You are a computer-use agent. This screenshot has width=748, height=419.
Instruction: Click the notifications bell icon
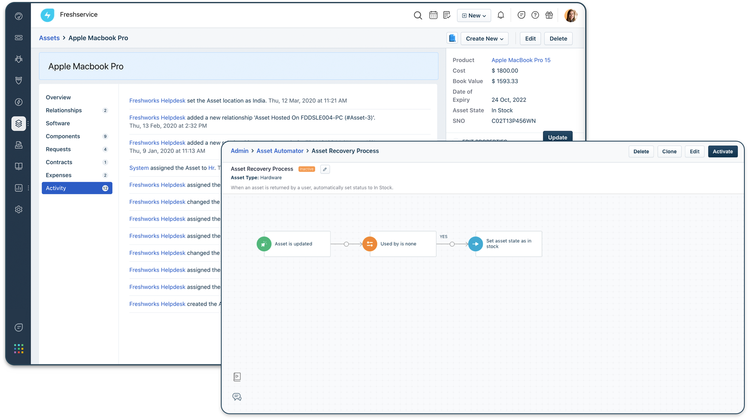501,15
